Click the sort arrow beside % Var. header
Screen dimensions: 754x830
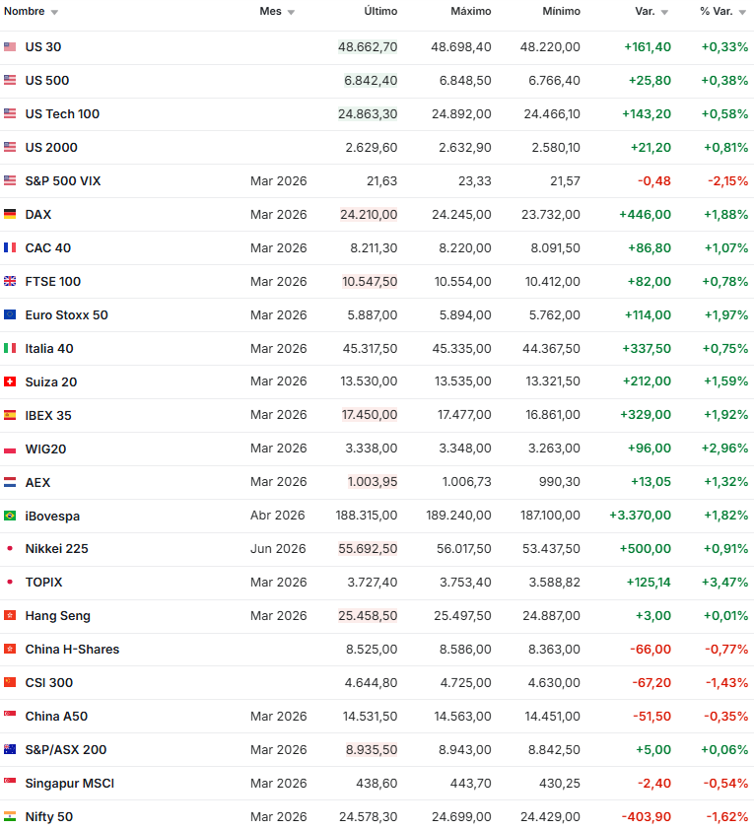742,13
